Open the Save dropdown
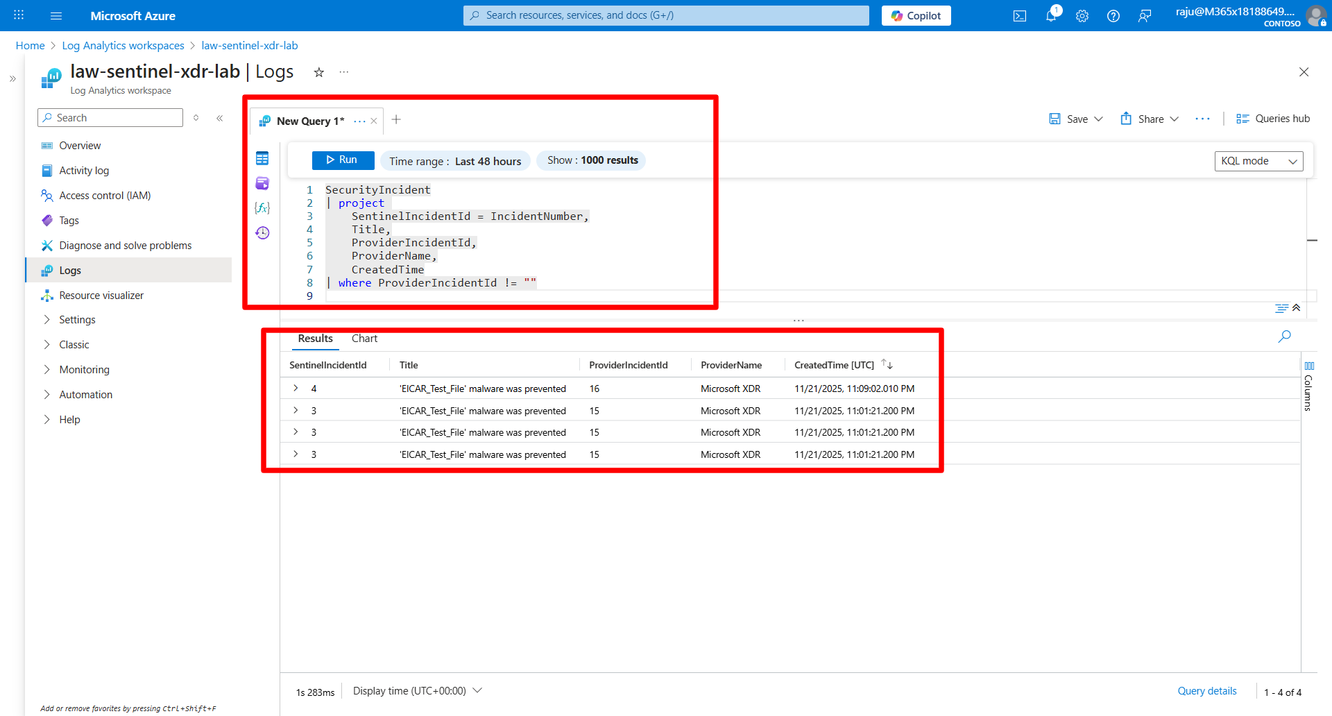The width and height of the screenshot is (1332, 716). coord(1076,119)
